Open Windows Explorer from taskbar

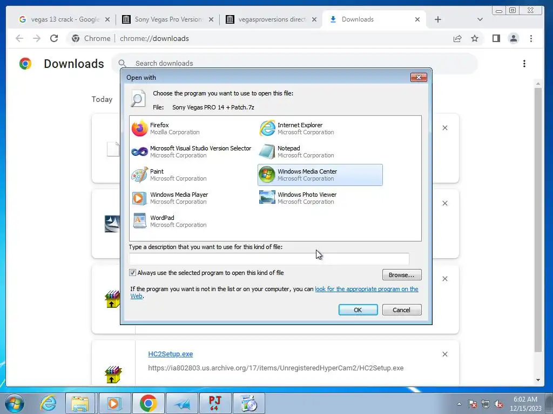click(x=80, y=403)
